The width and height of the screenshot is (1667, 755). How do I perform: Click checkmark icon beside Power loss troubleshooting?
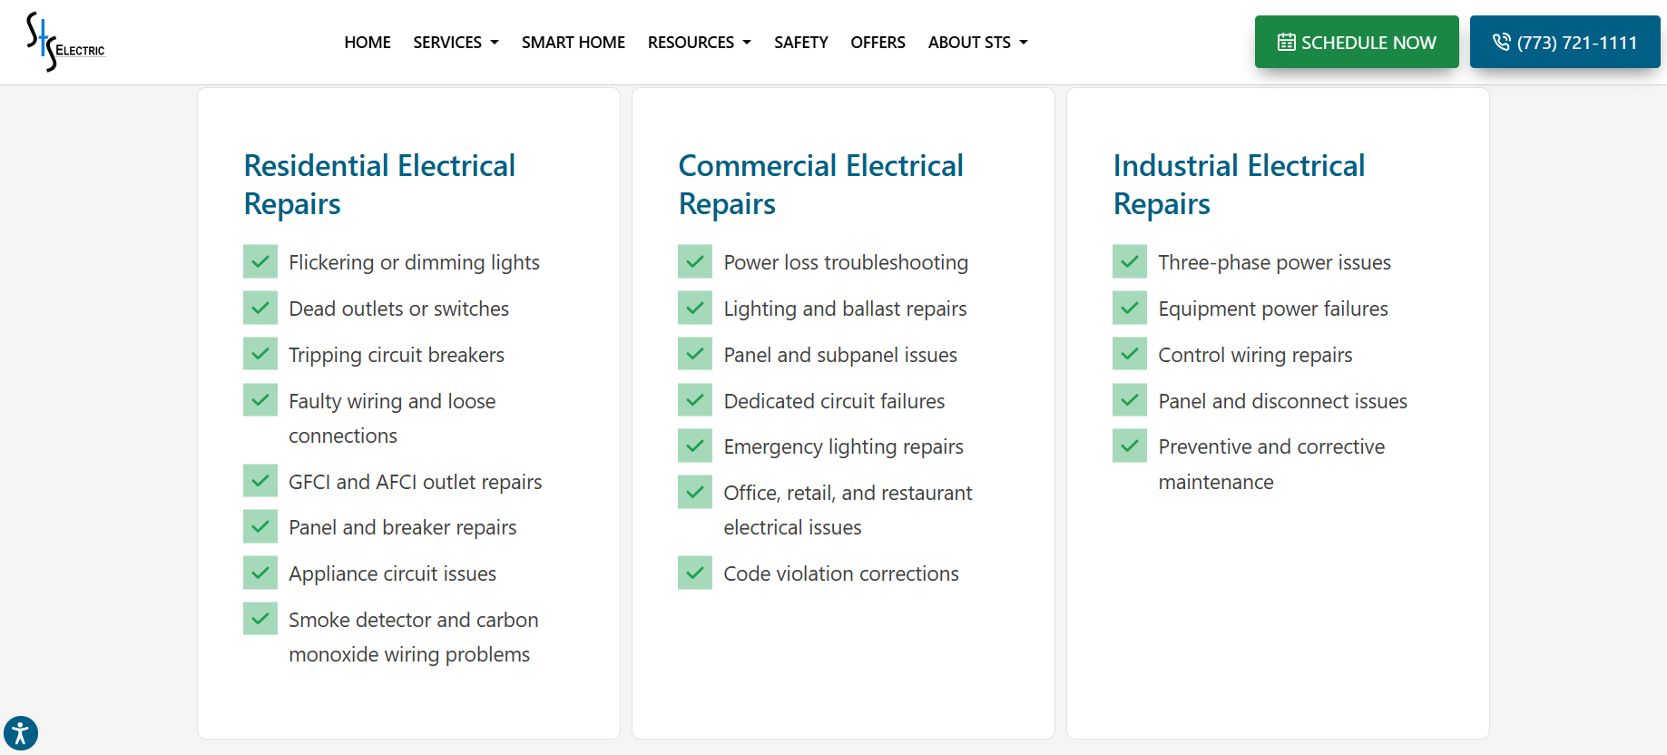695,261
